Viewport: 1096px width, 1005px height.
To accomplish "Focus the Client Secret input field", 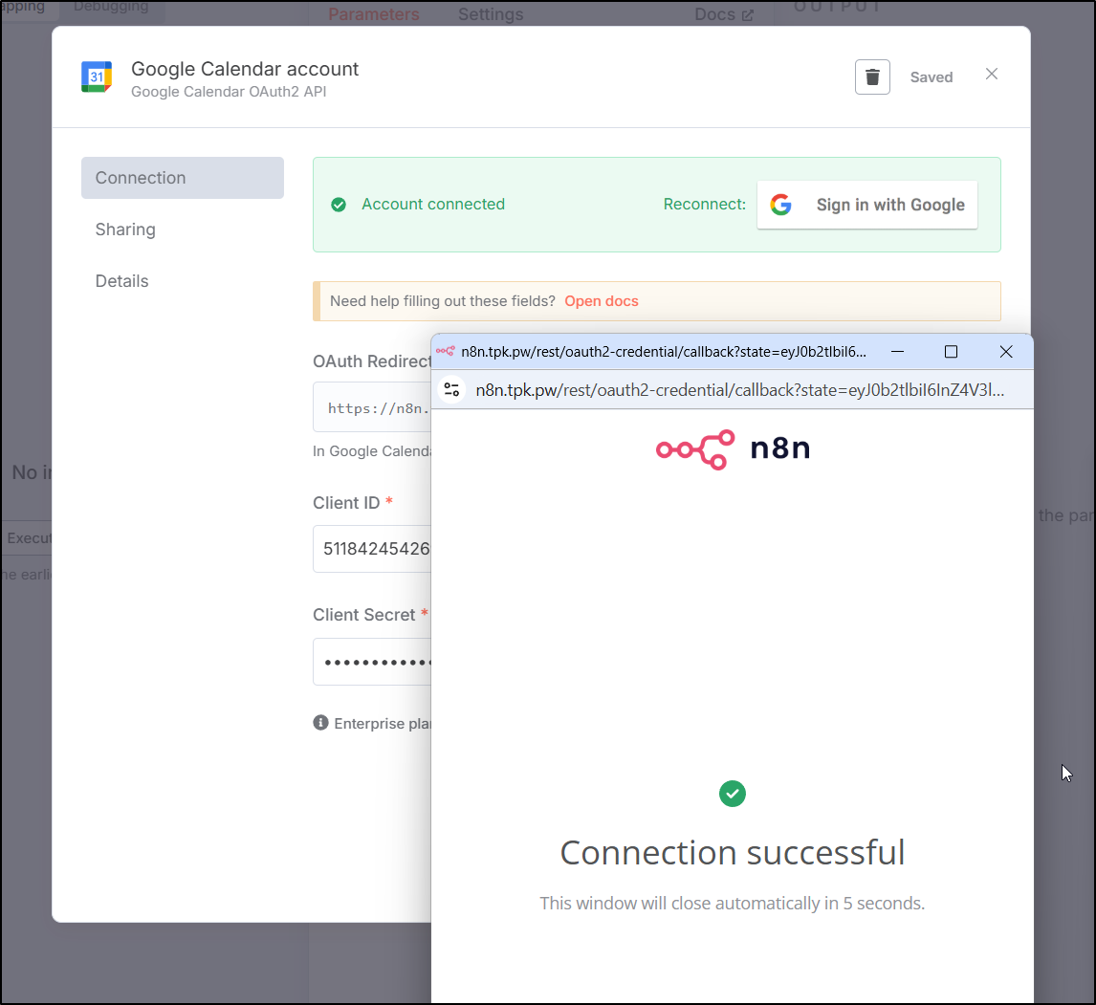I will coord(372,662).
